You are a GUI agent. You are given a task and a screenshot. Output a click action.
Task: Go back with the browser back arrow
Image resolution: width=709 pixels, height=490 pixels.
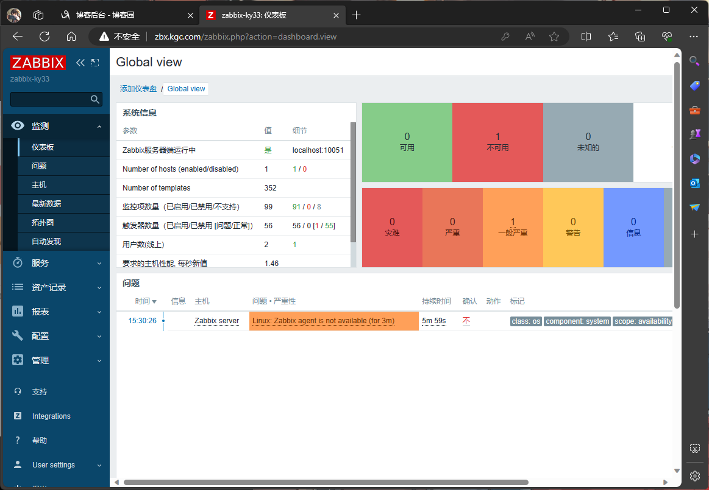tap(18, 37)
